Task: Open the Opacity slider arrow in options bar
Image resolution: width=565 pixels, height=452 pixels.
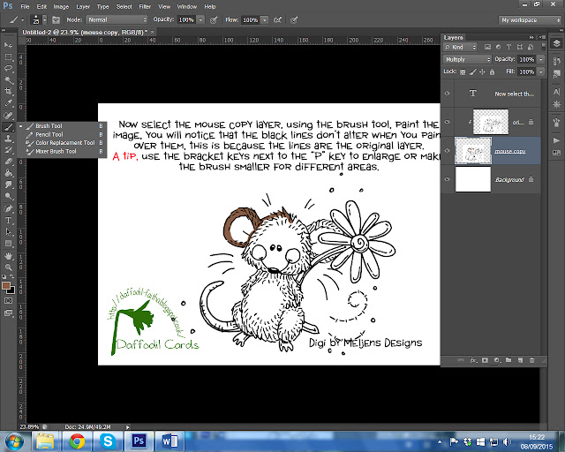Action: pos(200,19)
